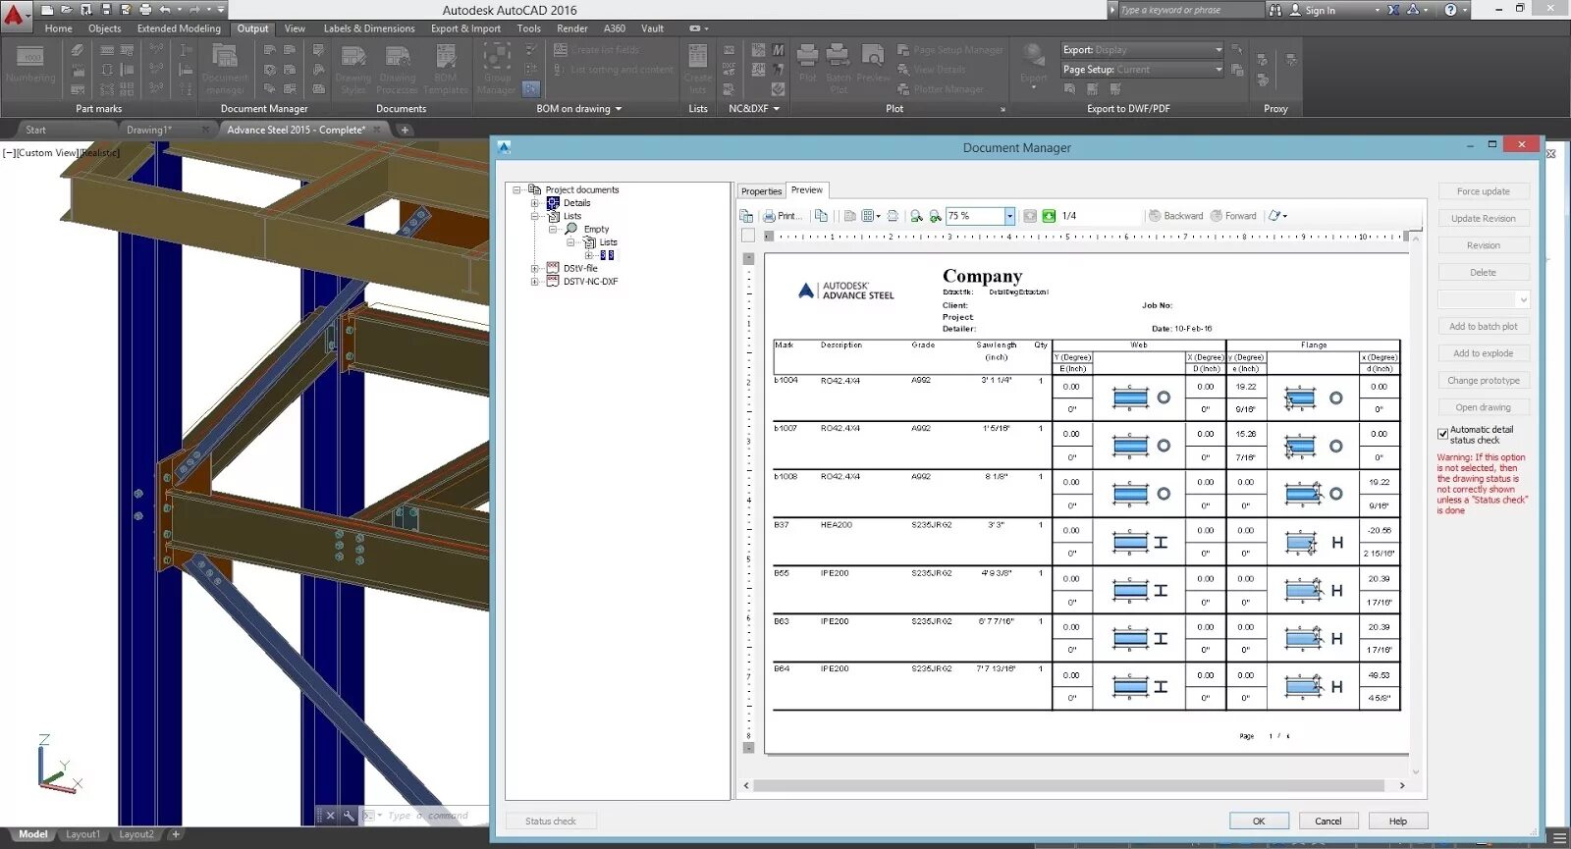
Task: Go to previous page in preview toolbar
Action: (x=1030, y=216)
